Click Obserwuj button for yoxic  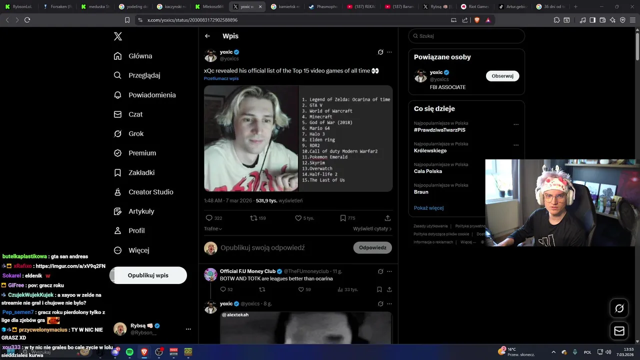(x=502, y=76)
